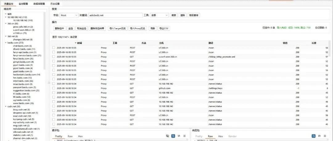Open the hamburger menu in request panel
Image resolution: width=333 pixels, height=141 pixels.
(185, 136)
